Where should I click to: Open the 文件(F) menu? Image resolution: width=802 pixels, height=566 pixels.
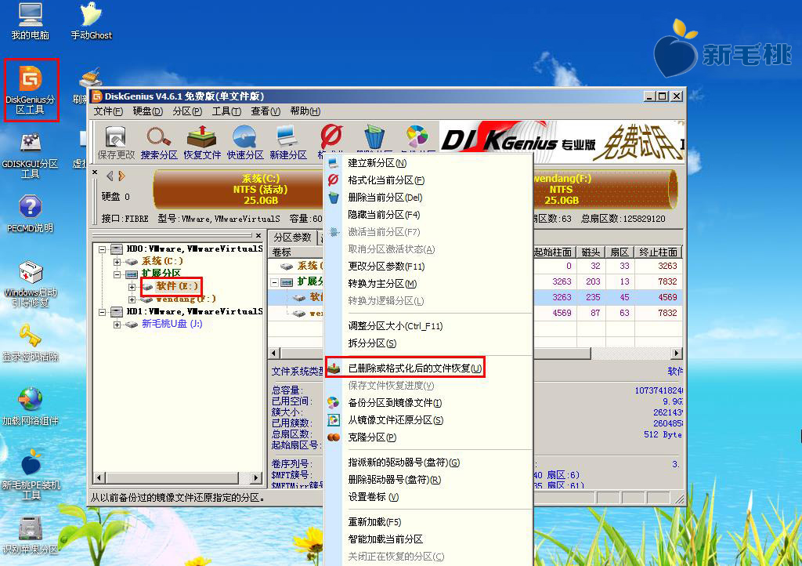coord(108,111)
